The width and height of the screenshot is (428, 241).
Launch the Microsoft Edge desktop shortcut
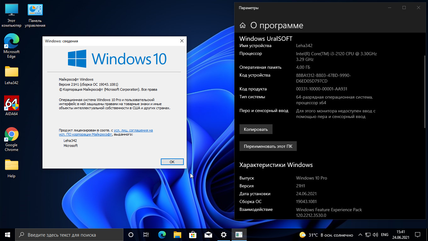pos(12,46)
